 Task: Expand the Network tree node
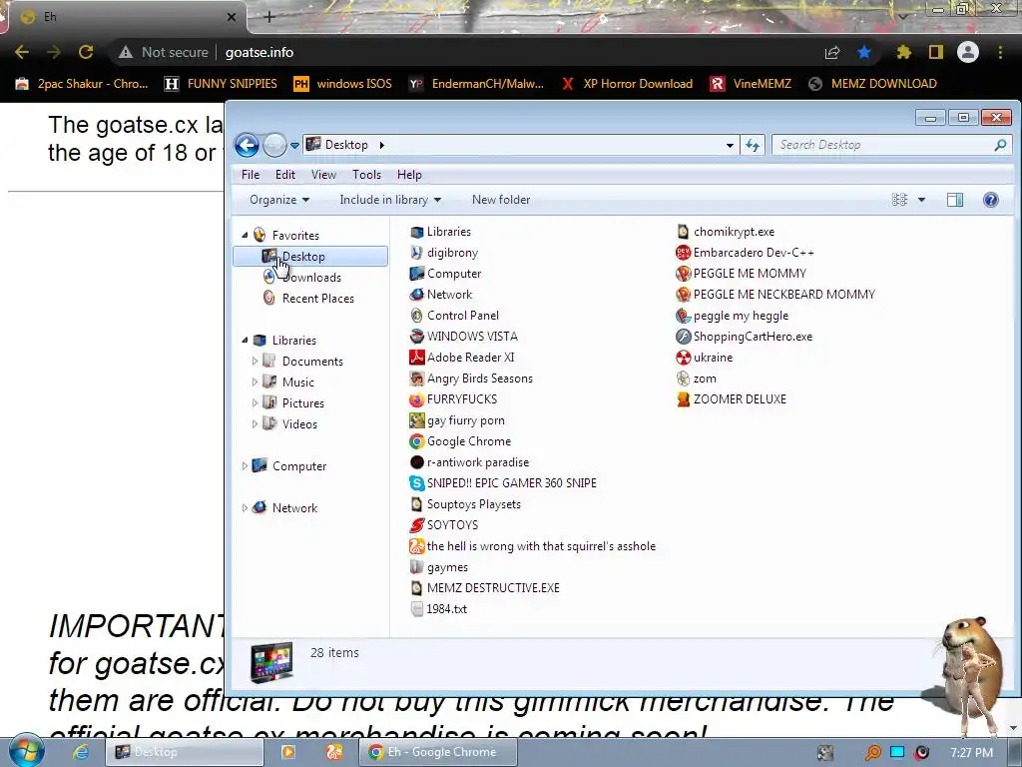click(x=246, y=508)
